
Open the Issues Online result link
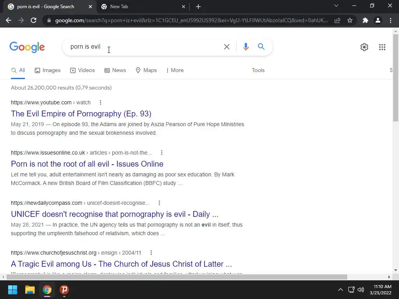[87, 164]
